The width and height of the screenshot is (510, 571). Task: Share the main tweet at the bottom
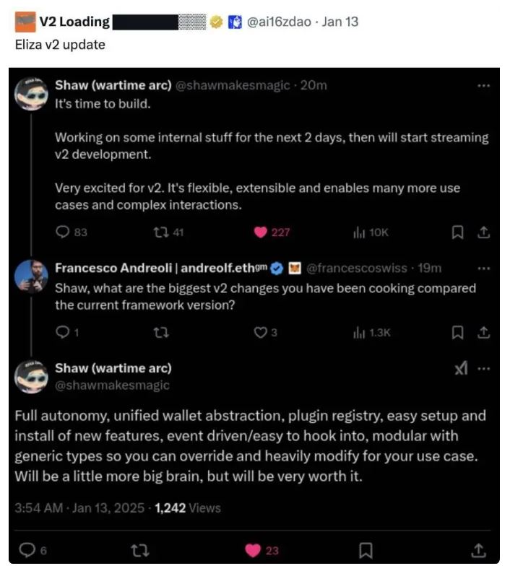coord(477,550)
